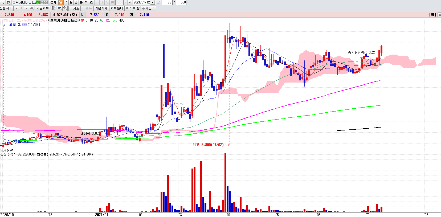
Task: Select interval preset 5
Action: point(107,2)
